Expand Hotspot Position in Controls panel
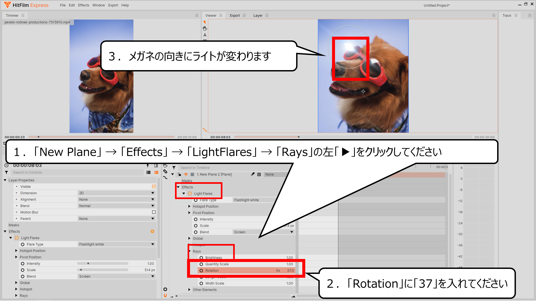Image resolution: width=536 pixels, height=301 pixels. 16,251
